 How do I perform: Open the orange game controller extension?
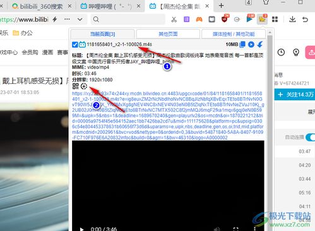199,20
